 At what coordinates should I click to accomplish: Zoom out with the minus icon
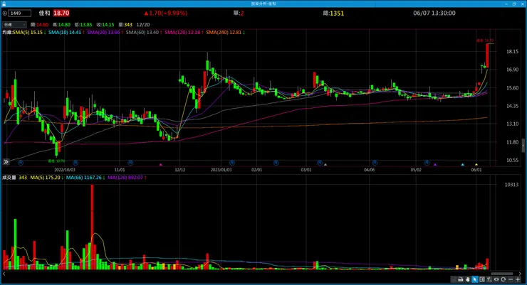pos(511,279)
